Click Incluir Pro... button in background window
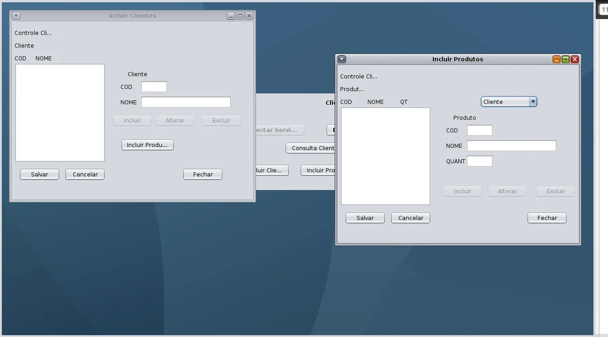 point(318,170)
